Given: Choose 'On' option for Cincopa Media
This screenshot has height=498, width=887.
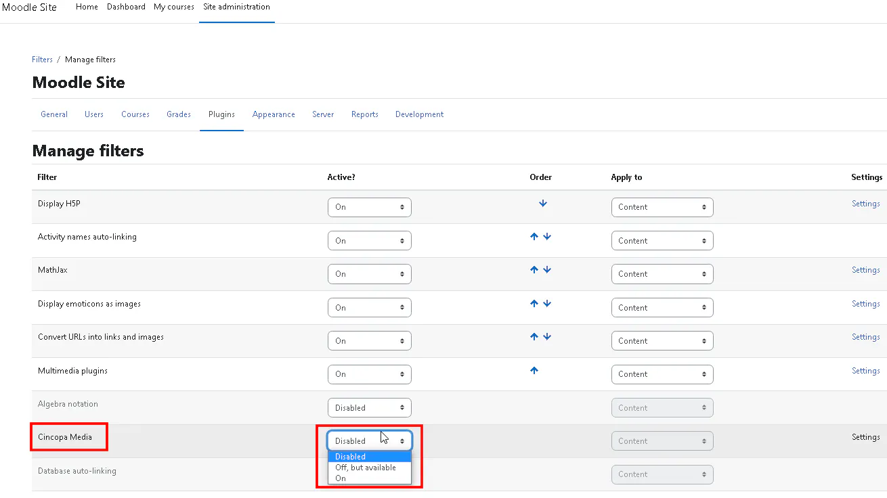Looking at the screenshot, I should tap(369, 478).
